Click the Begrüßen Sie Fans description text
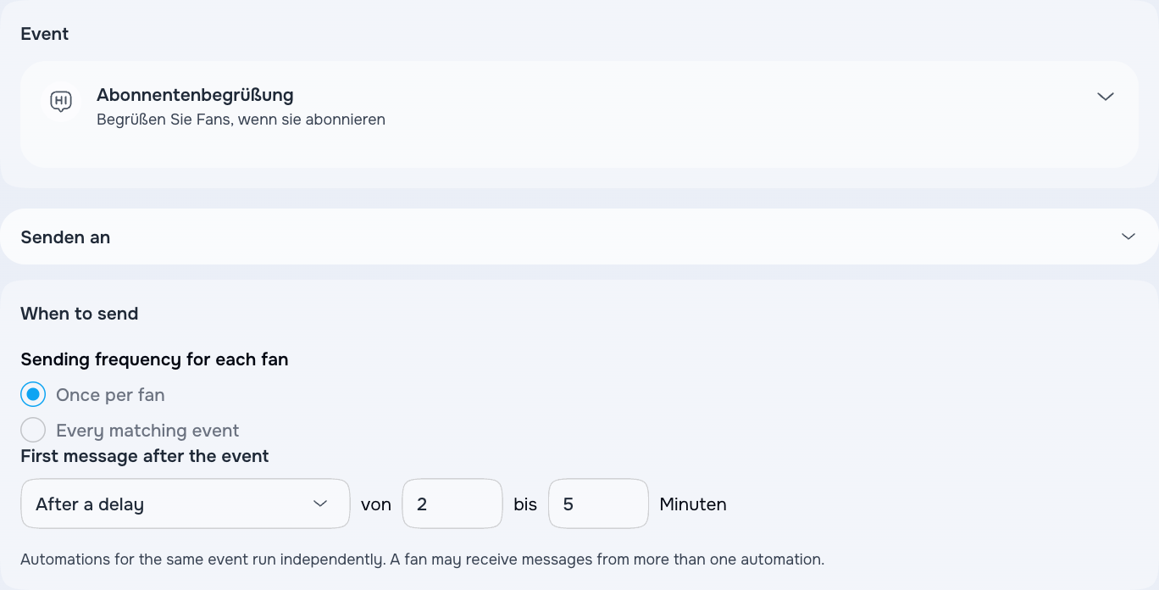This screenshot has height=590, width=1159. pos(241,120)
